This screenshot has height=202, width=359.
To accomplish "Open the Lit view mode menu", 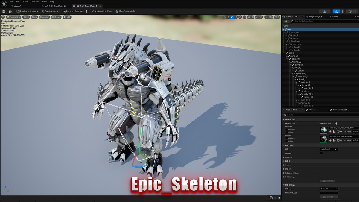I will pos(26,17).
